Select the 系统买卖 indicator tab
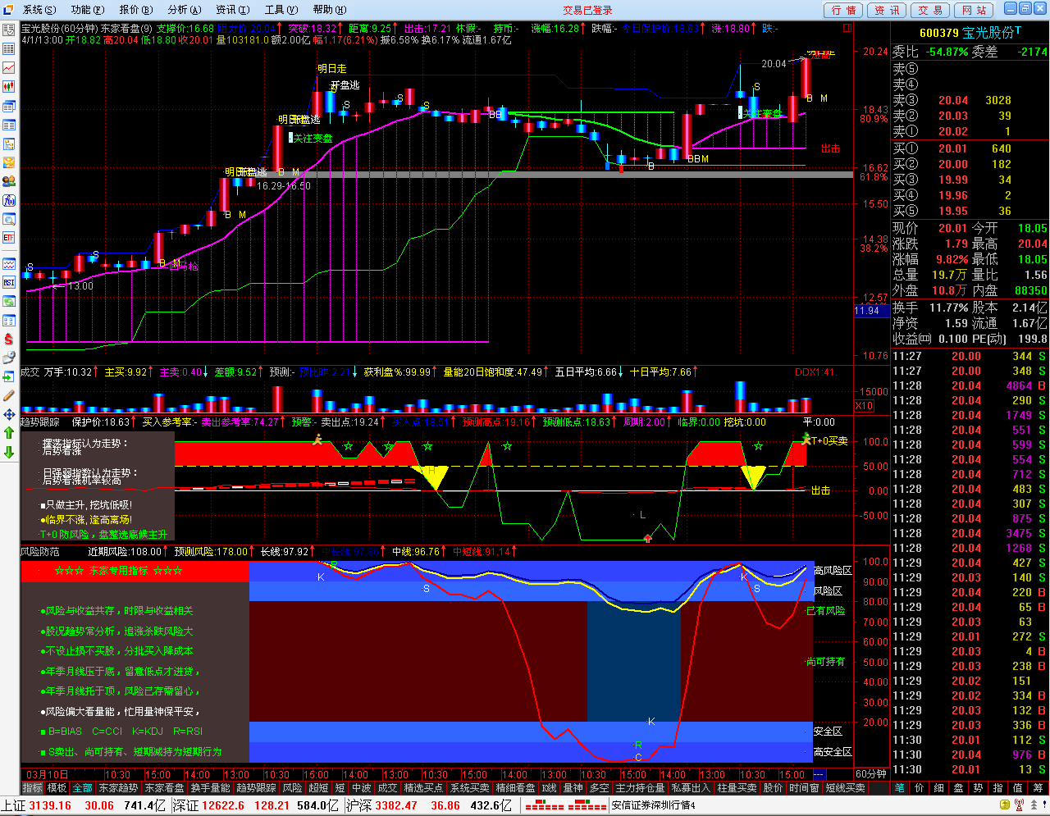 [x=470, y=788]
